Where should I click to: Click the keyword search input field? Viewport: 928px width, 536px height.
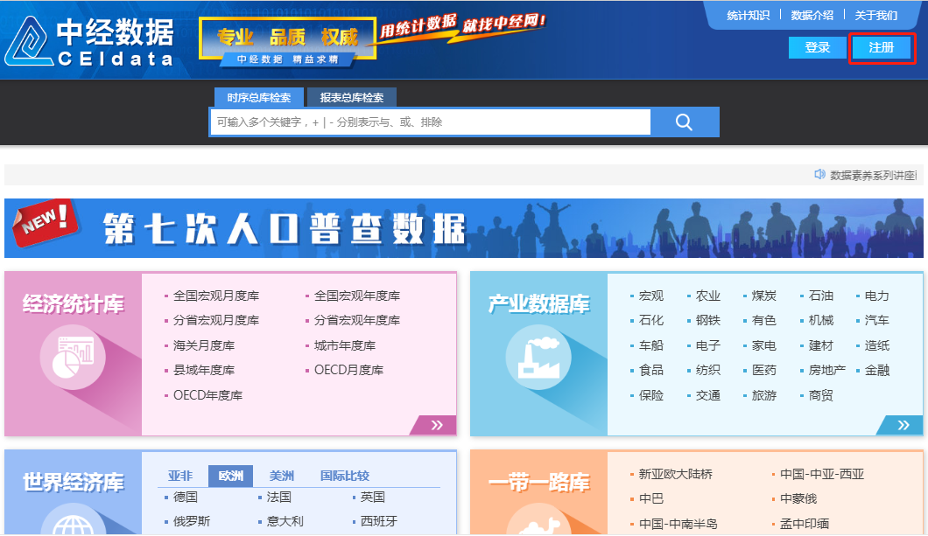[x=429, y=122]
